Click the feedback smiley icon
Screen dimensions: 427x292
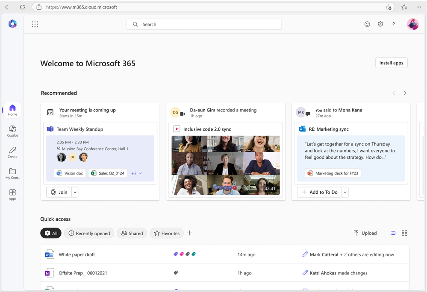(x=367, y=24)
